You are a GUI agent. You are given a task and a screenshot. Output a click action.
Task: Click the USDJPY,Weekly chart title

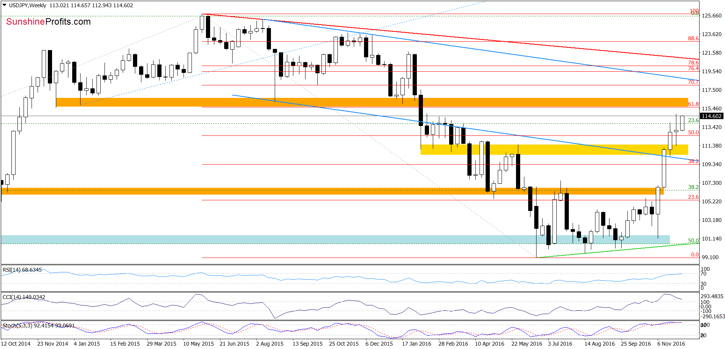[x=27, y=5]
